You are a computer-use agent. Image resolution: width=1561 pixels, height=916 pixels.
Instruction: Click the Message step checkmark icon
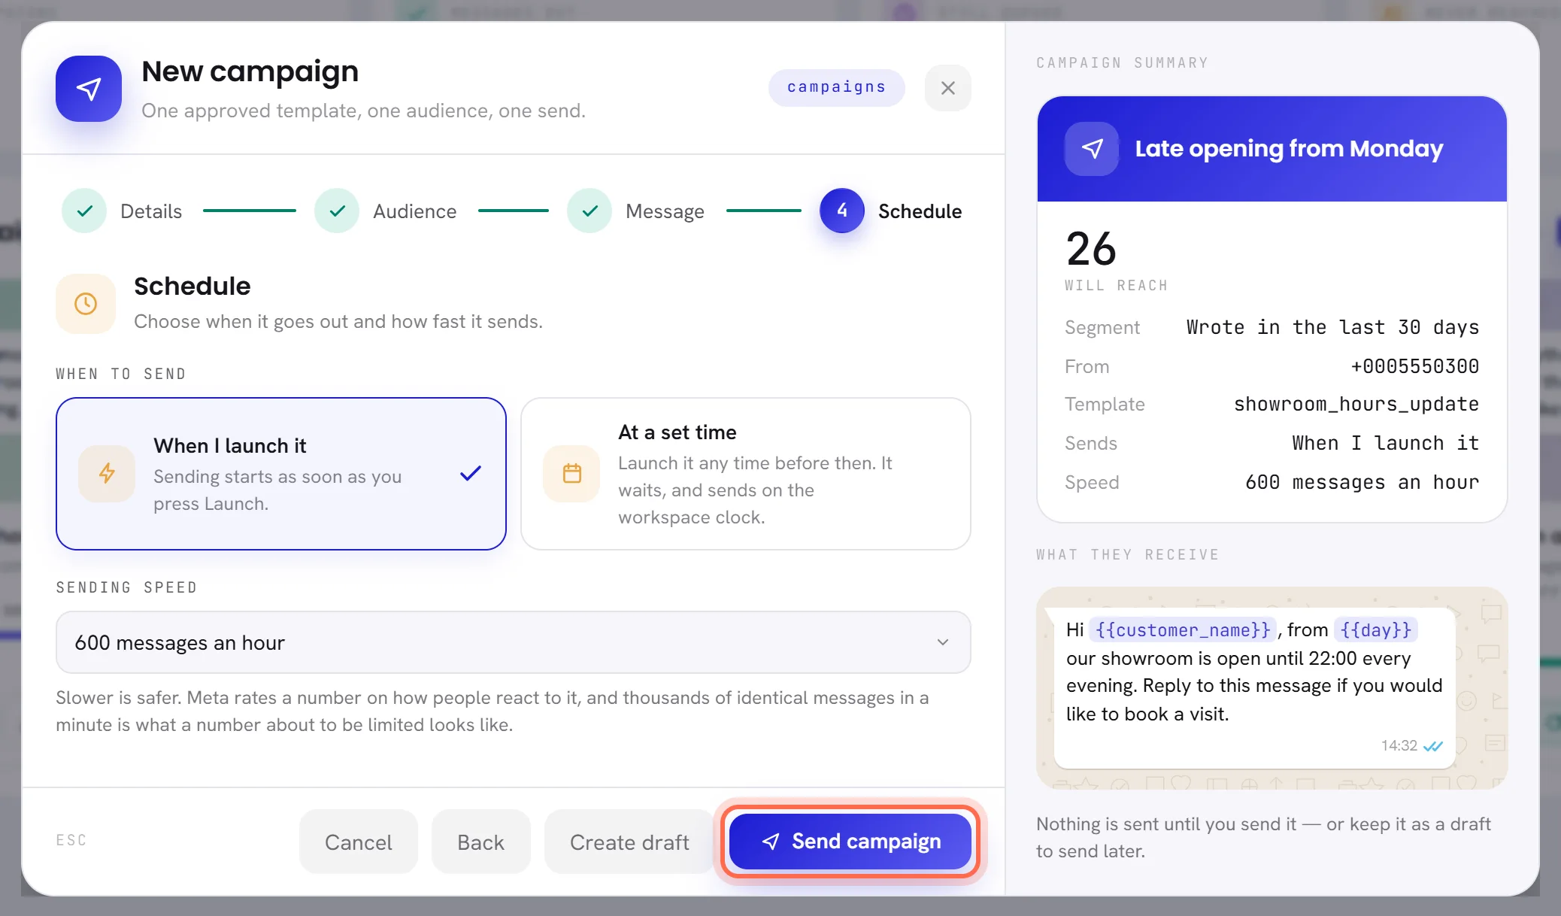pos(590,211)
